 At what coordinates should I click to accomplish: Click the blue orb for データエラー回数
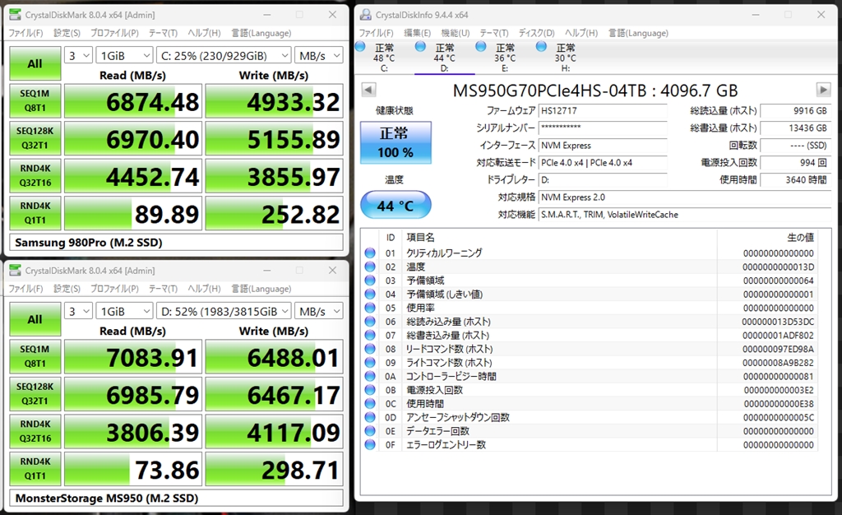[x=370, y=431]
